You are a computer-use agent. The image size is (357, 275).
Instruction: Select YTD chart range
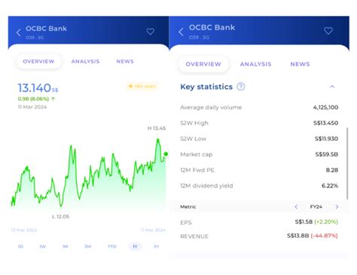pyautogui.click(x=111, y=246)
